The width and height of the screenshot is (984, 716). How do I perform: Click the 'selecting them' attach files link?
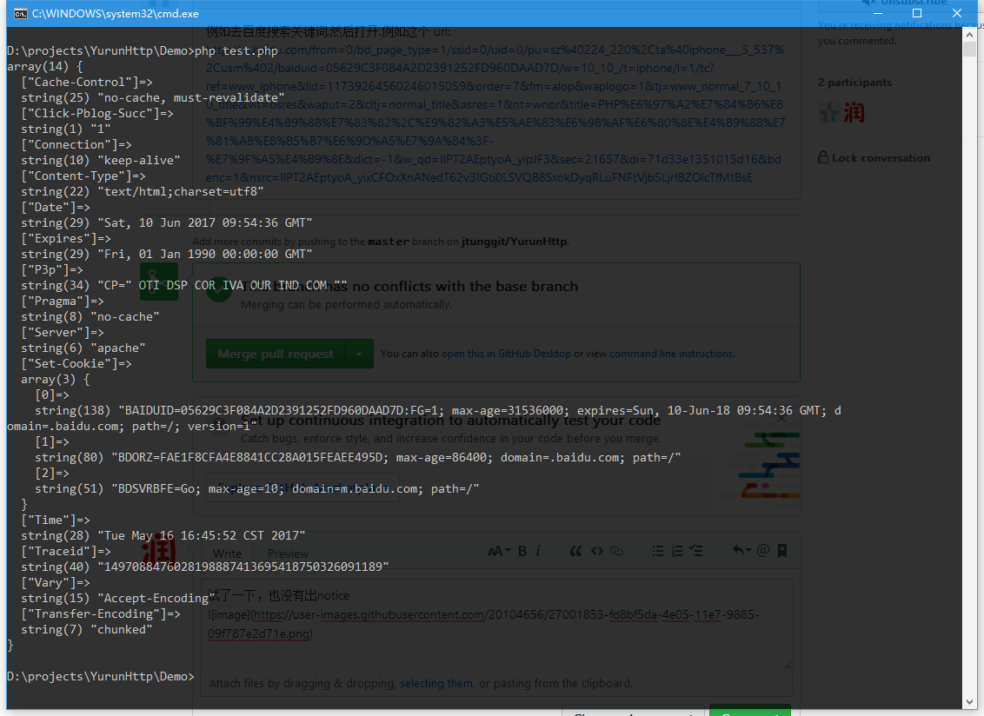[x=436, y=683]
